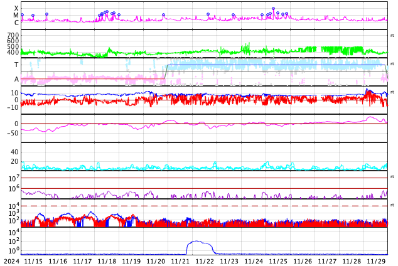Screen dimensions: 398x266
Task: Click the 11/25 date label
Action: pos(278,262)
